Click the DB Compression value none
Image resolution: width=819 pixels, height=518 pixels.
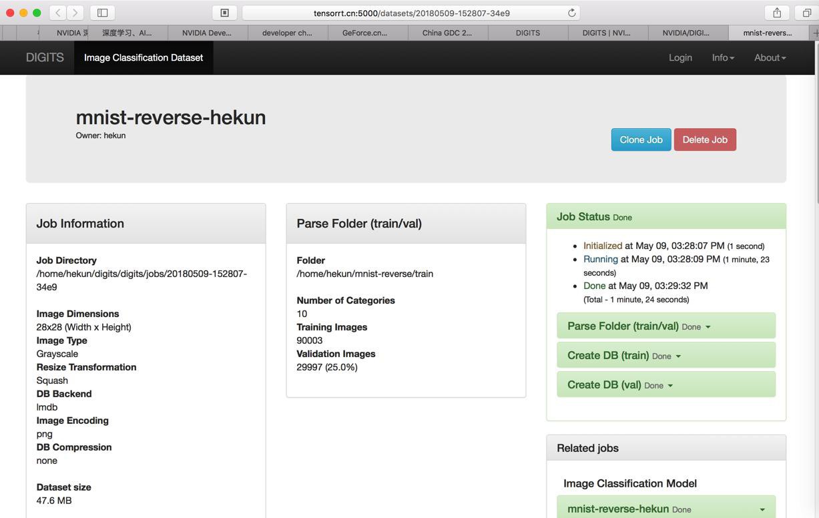coord(47,461)
